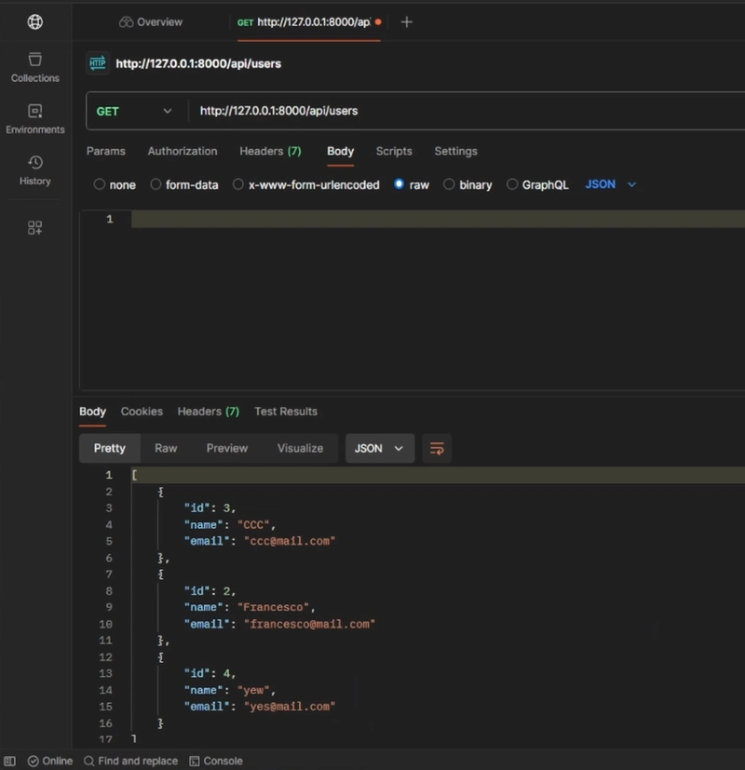Click the "yew" name value
The width and height of the screenshot is (745, 770).
253,691
